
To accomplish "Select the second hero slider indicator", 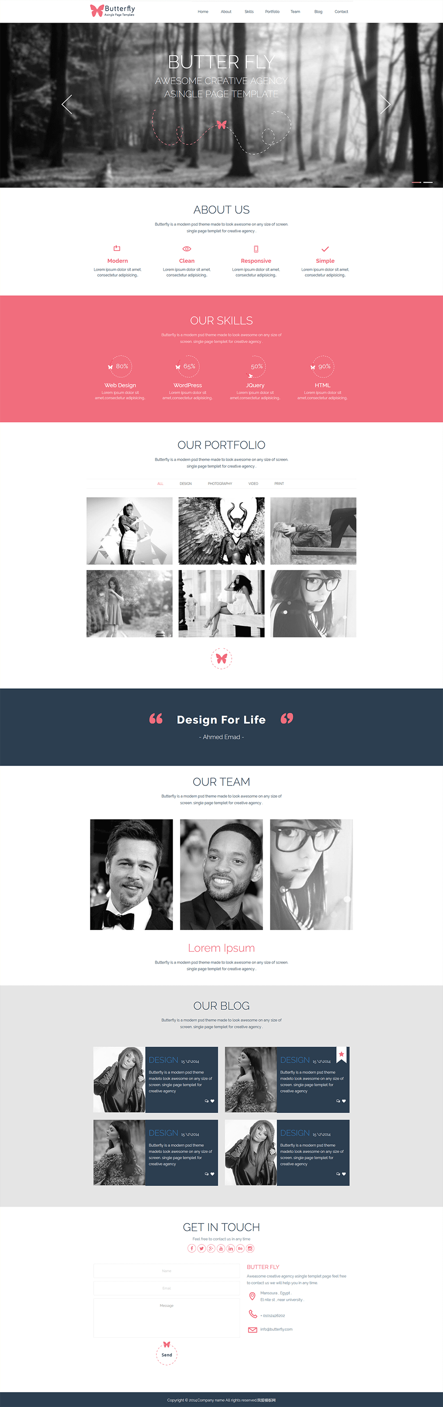I will 428,182.
